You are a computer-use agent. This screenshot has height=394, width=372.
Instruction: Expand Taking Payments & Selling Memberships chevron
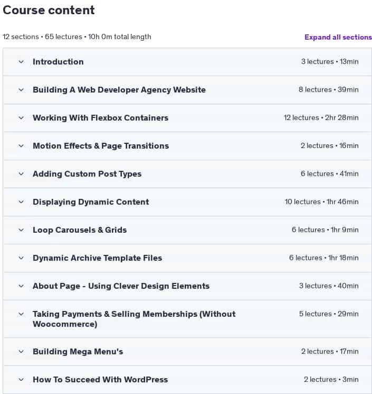coord(21,314)
